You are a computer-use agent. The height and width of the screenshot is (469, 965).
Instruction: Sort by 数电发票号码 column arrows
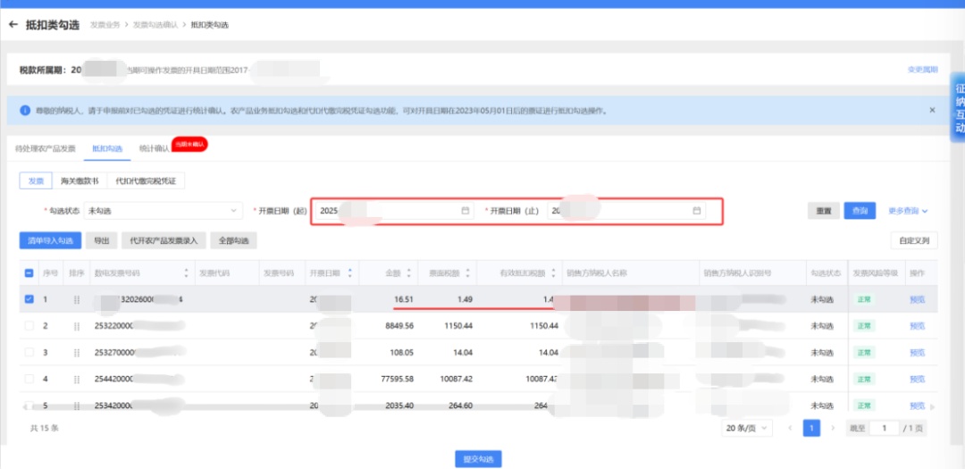point(187,272)
